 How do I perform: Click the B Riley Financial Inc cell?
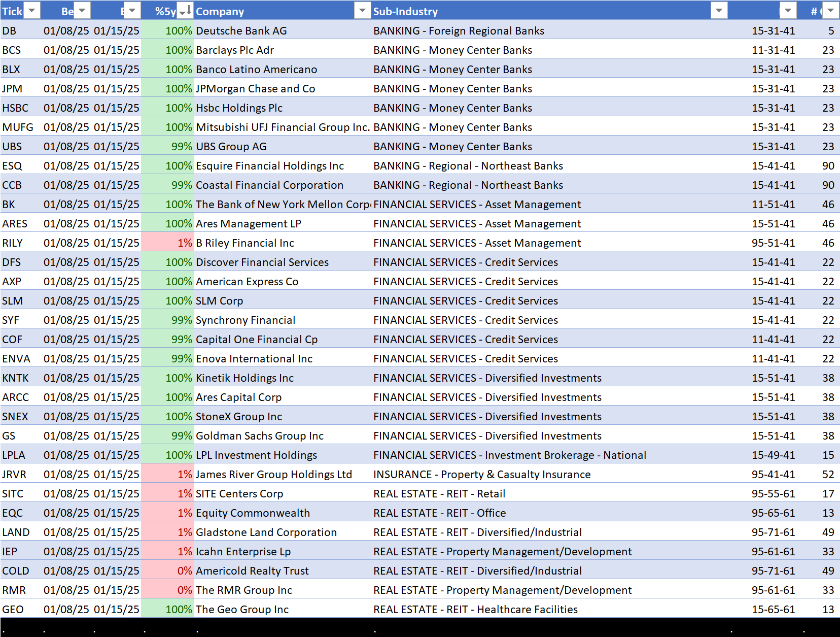[x=283, y=243]
